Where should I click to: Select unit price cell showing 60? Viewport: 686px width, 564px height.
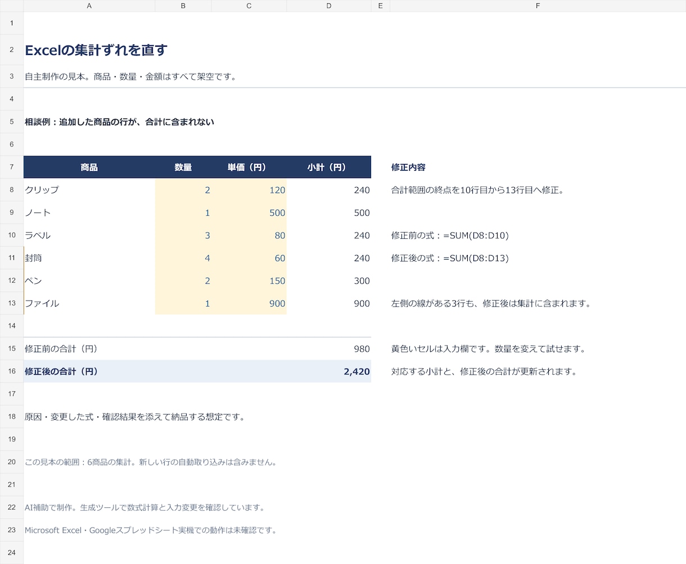pyautogui.click(x=249, y=258)
